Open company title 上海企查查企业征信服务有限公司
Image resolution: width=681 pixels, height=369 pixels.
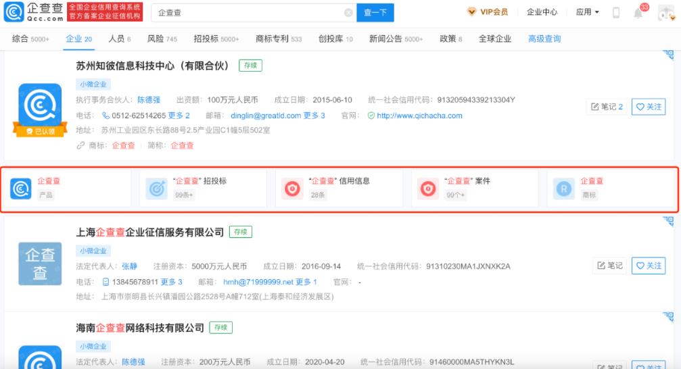(x=150, y=232)
